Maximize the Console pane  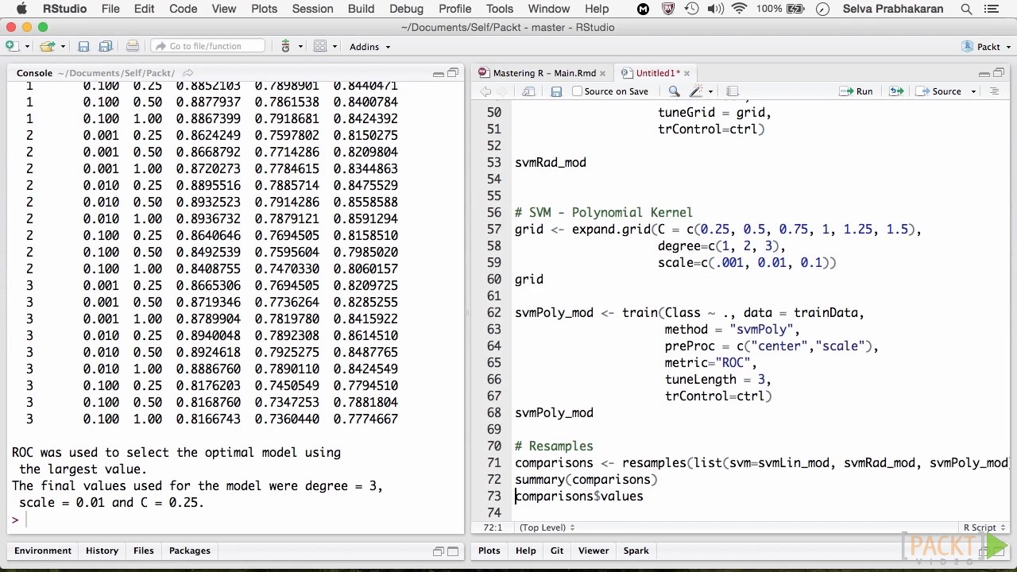453,73
